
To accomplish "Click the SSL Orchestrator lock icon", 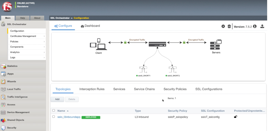I will coord(3,24).
